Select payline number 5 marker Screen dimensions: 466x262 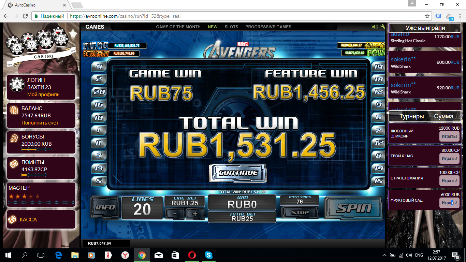click(x=99, y=181)
